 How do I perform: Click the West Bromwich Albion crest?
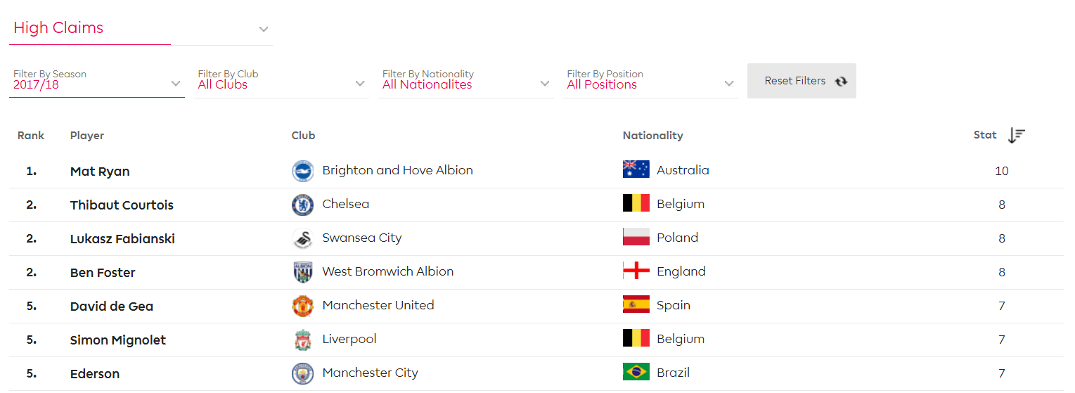(302, 272)
